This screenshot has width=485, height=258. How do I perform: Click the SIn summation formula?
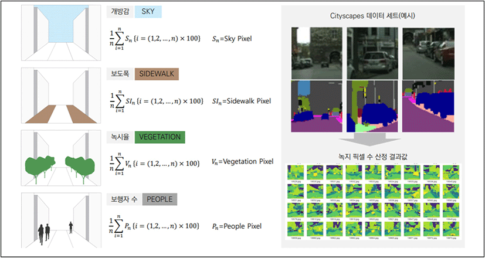157,101
